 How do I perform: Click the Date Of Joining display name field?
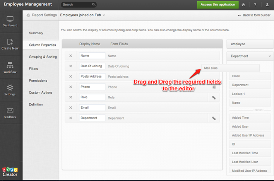(x=92, y=66)
